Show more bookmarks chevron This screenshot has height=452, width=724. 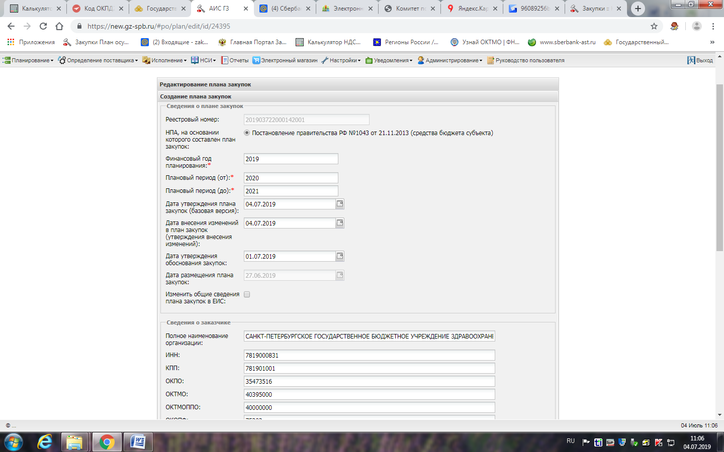712,42
